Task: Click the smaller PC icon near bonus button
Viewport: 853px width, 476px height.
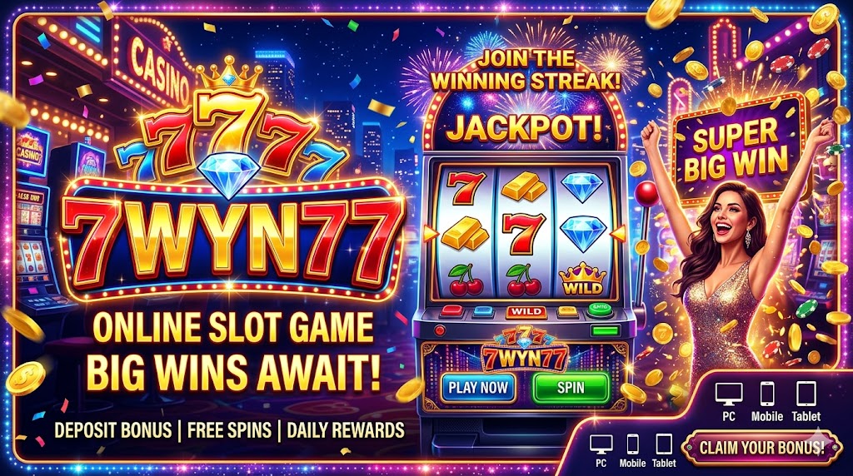Action: (x=601, y=444)
